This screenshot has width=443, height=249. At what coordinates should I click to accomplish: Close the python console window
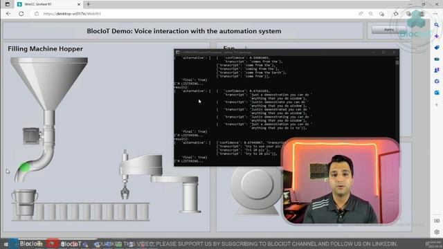[x=394, y=53]
